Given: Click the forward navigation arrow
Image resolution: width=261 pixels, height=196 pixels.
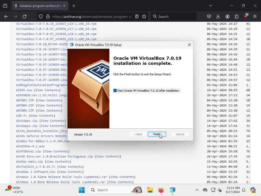Looking at the screenshot, I should pyautogui.click(x=15, y=17).
